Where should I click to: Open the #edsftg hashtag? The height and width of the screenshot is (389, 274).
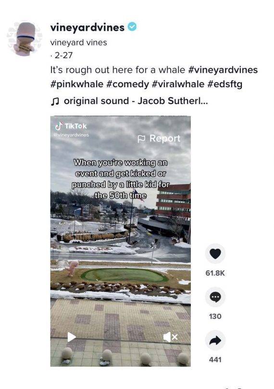coord(225,84)
